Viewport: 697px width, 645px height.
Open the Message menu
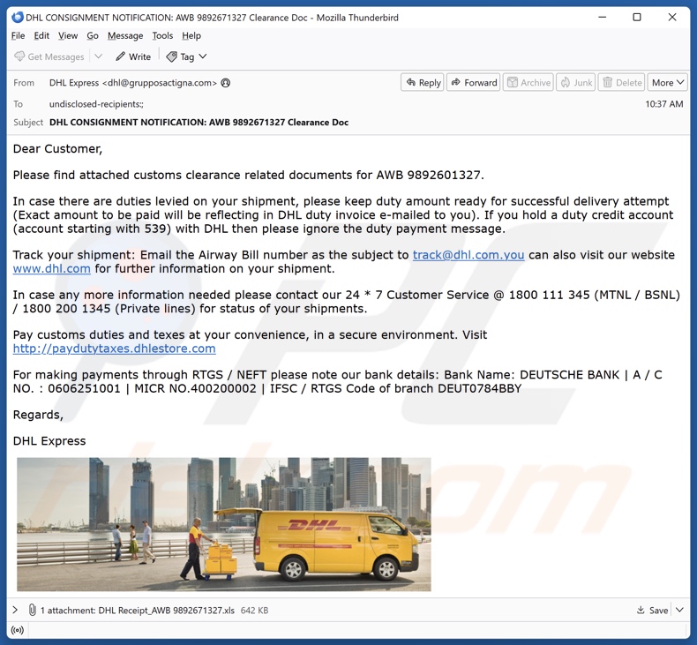pyautogui.click(x=125, y=35)
